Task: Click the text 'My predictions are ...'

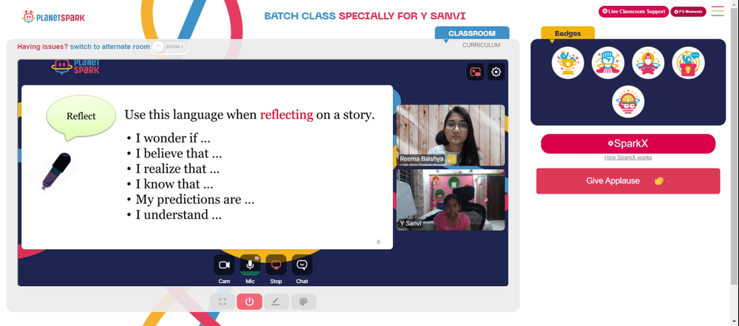Action: click(x=195, y=200)
